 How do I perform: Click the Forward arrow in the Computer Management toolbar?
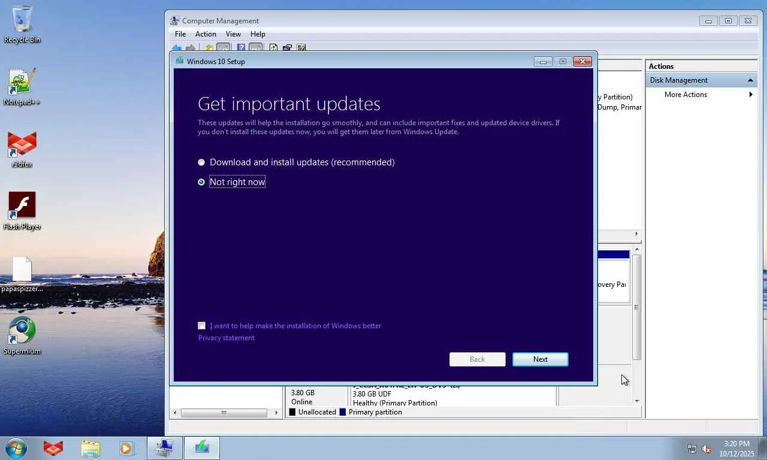(191, 48)
